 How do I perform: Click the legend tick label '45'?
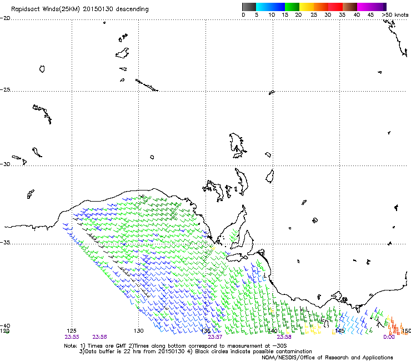pos(370,15)
